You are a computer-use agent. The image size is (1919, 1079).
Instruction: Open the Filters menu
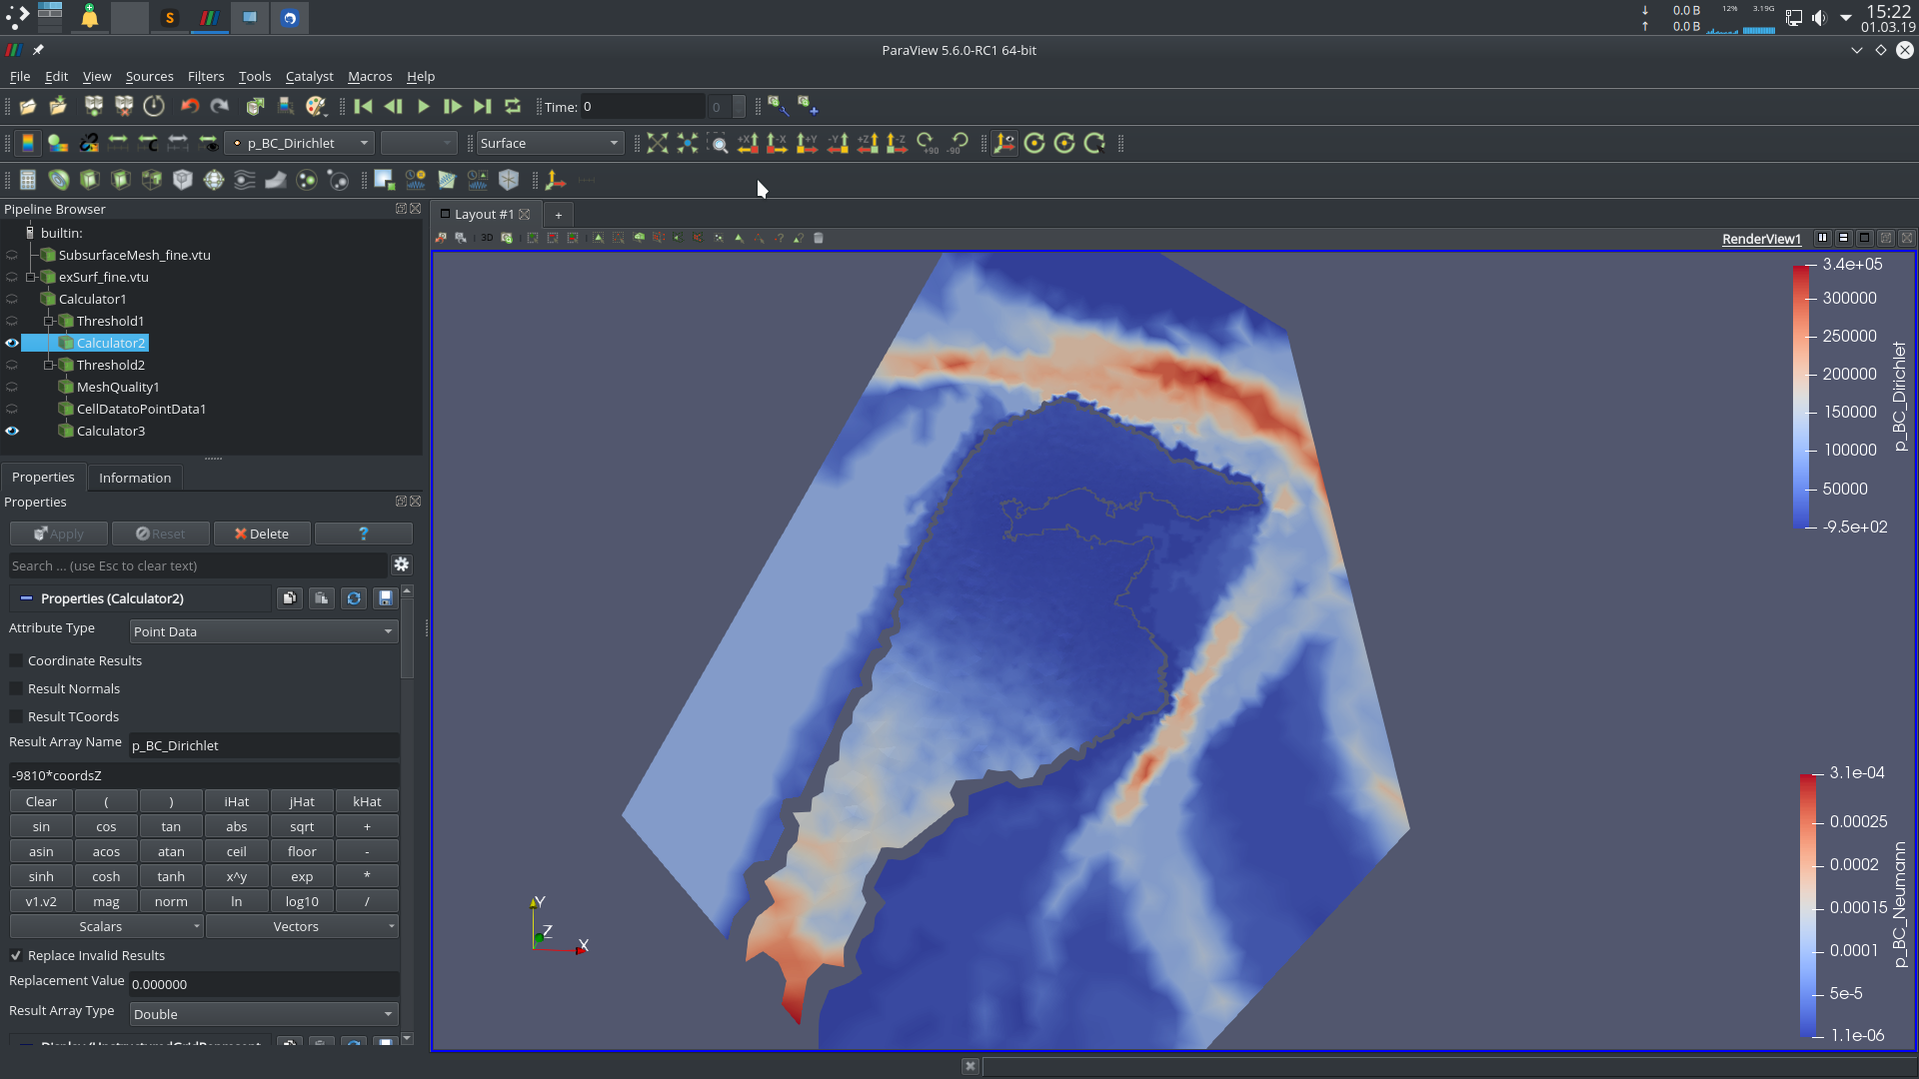click(x=205, y=76)
